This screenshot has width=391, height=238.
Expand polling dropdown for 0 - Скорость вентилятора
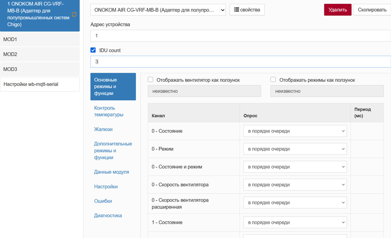[295, 185]
